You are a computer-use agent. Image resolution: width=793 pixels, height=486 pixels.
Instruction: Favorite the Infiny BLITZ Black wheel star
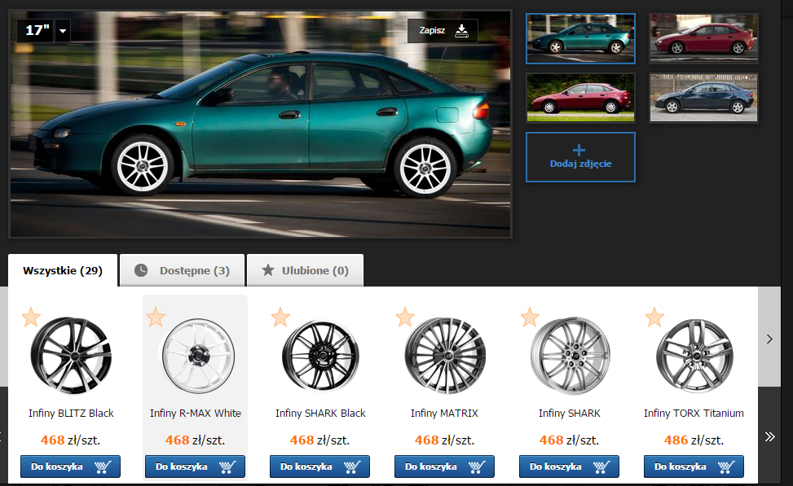(31, 317)
